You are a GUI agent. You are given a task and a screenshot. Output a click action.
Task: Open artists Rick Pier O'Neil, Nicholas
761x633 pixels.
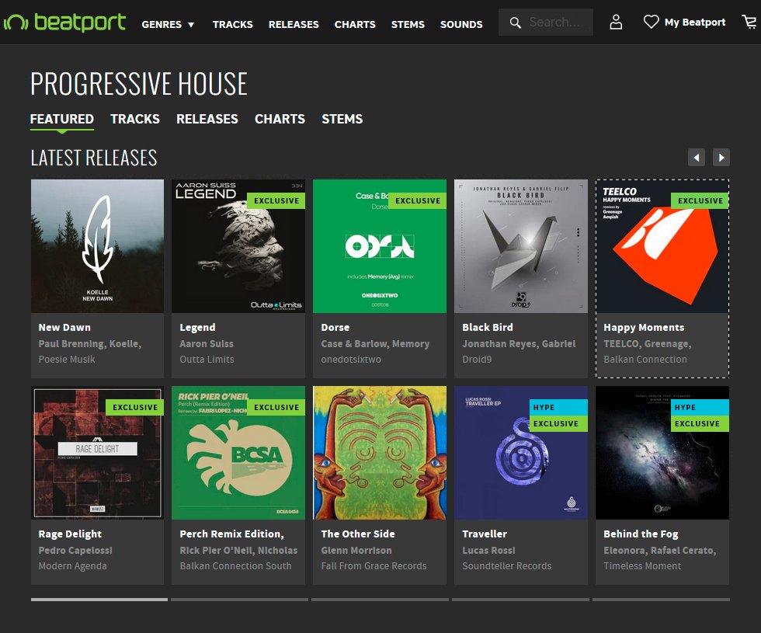click(239, 551)
